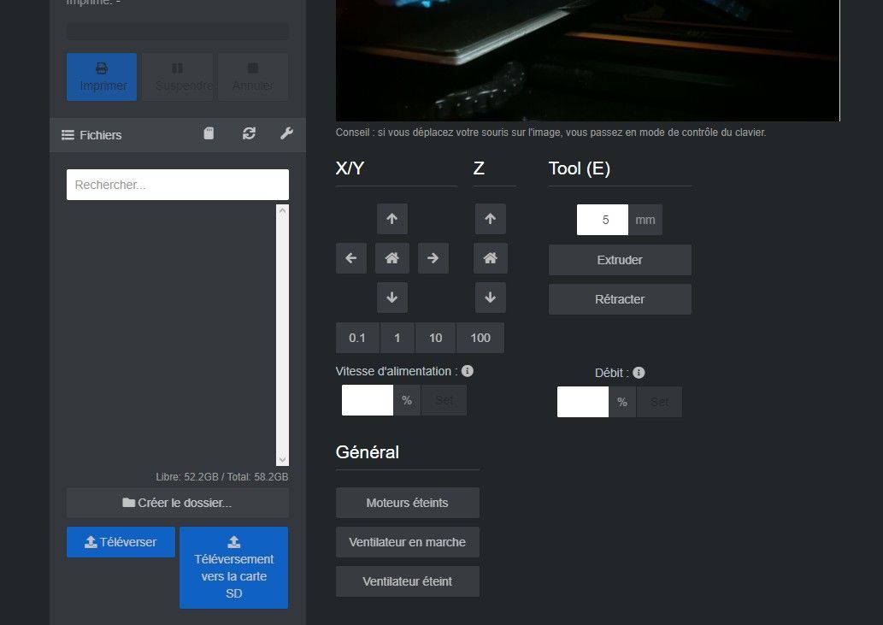Click Set button for Débit

[659, 402]
